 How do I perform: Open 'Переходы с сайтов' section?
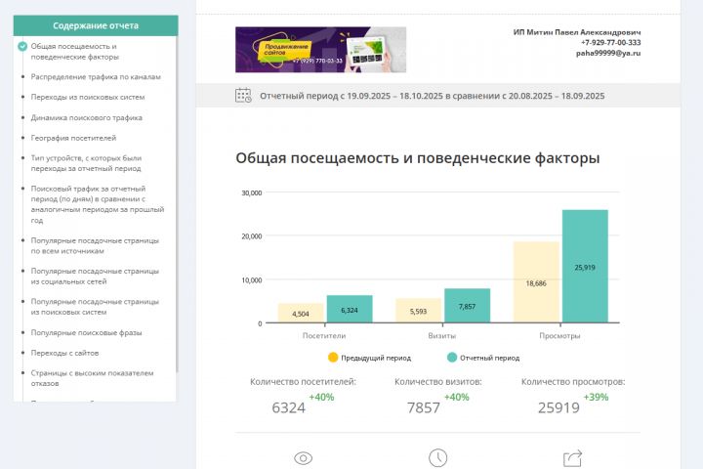(64, 353)
